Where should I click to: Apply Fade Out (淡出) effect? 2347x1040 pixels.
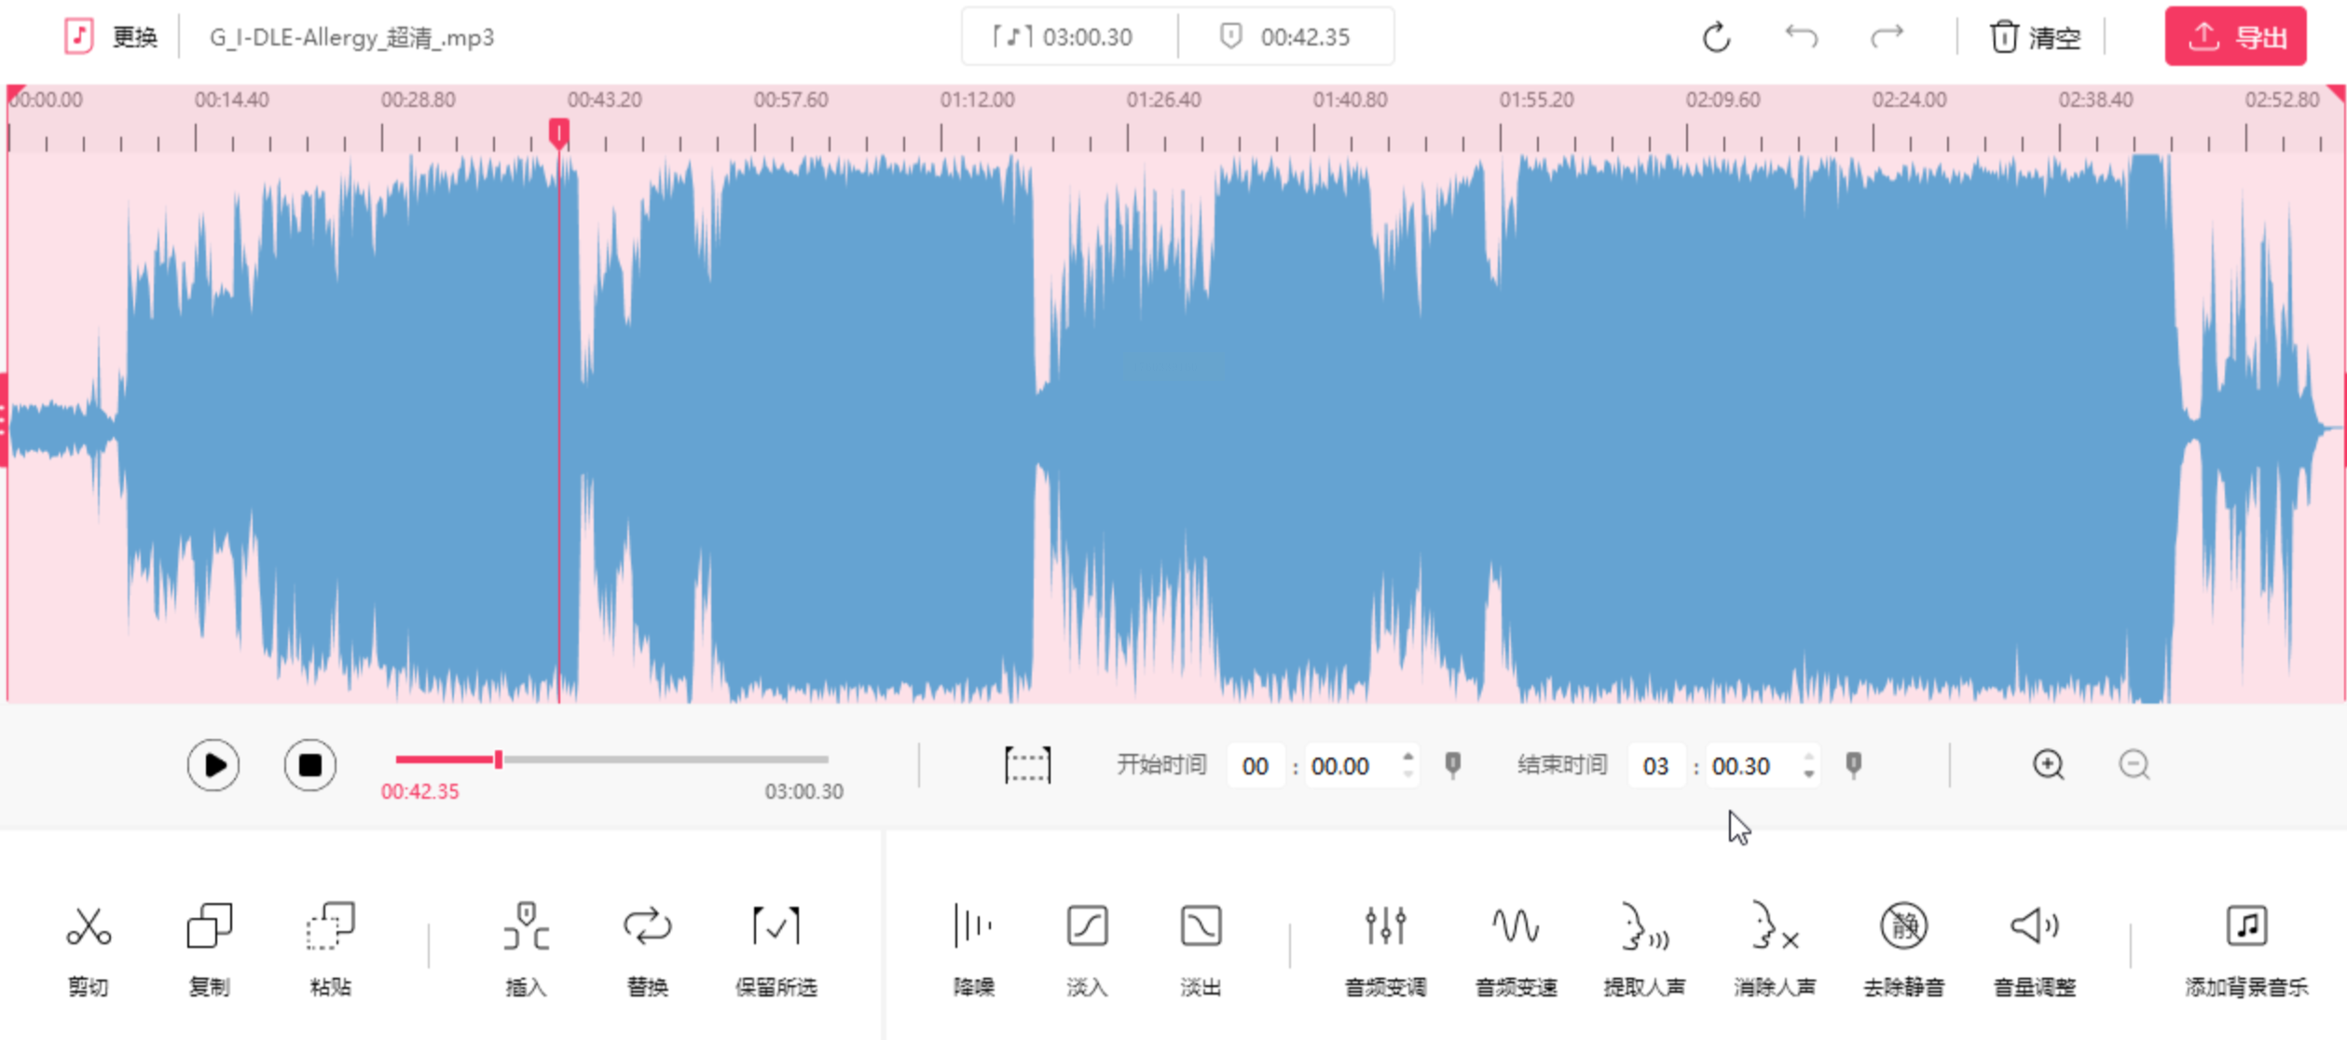1201,927
